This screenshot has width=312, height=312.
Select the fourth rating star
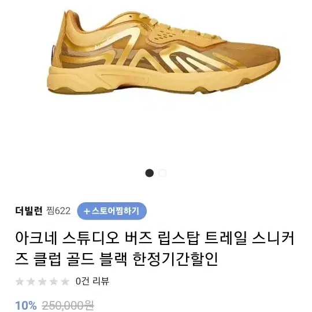54,281
